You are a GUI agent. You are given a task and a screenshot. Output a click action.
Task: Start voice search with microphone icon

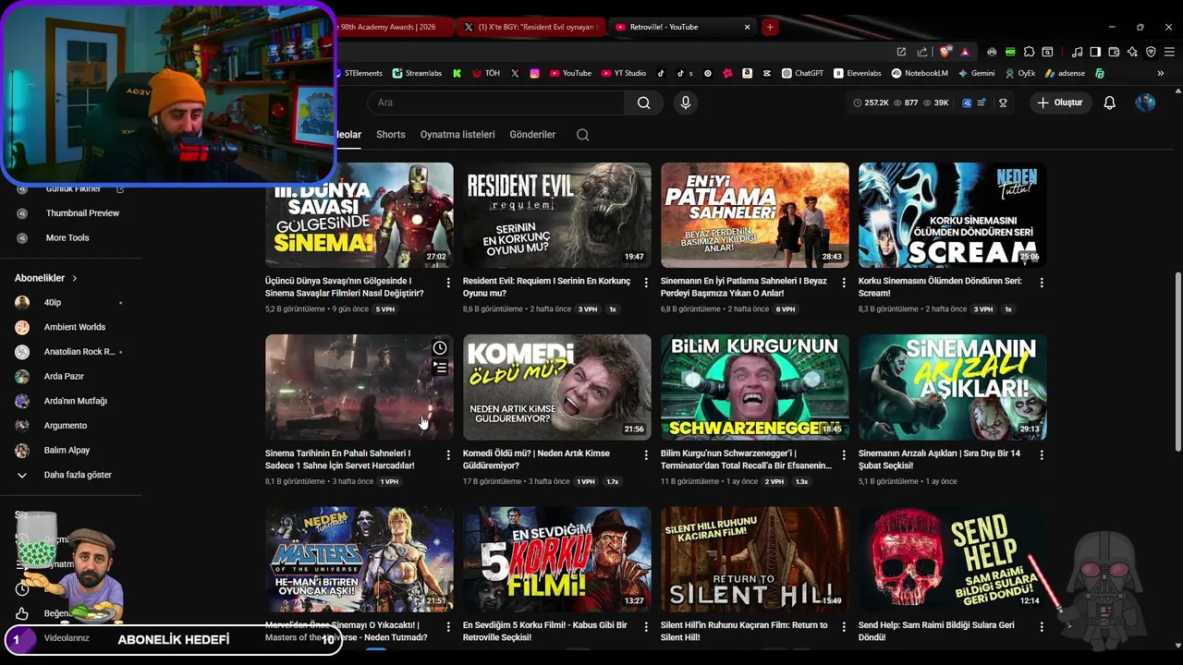685,103
